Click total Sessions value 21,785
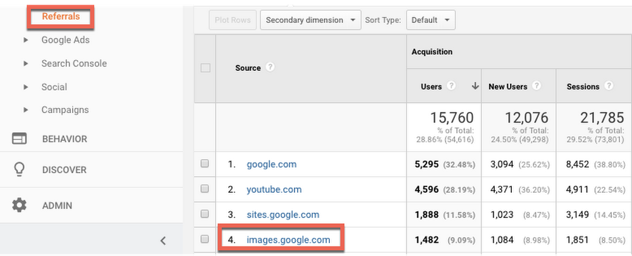This screenshot has width=632, height=256. coord(602,118)
